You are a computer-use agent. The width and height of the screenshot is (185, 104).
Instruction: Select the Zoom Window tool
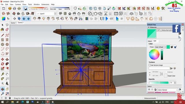pos(7,94)
